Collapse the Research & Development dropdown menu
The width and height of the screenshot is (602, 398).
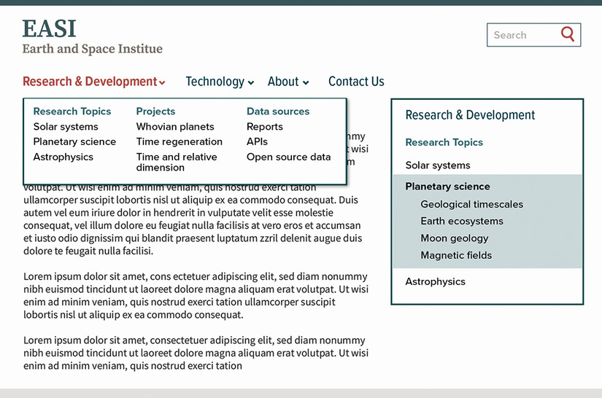coord(93,82)
